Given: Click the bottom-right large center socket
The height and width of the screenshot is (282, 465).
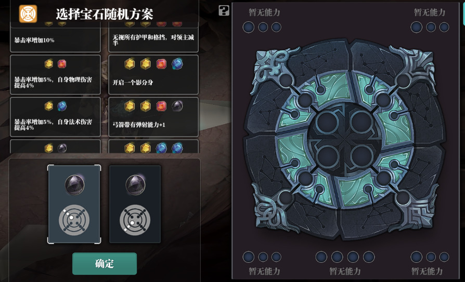Looking at the screenshot, I should coord(361,157).
